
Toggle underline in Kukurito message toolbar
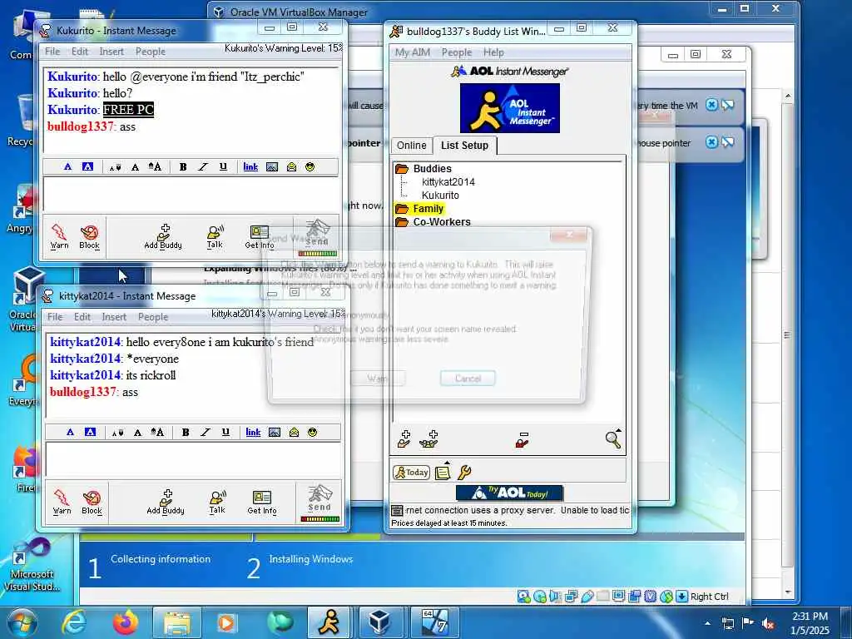point(223,166)
